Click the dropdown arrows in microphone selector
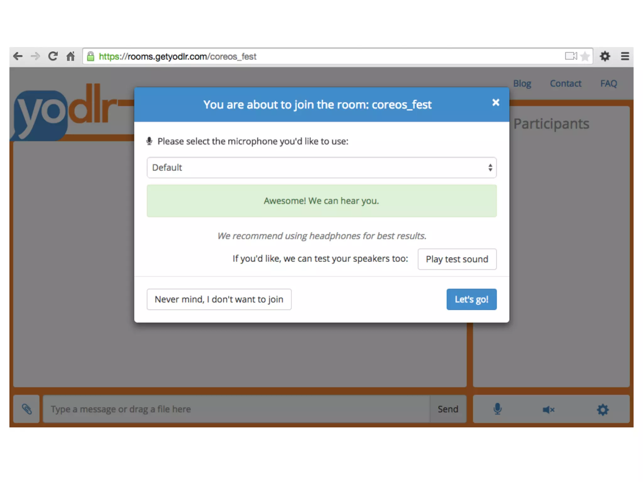The height and width of the screenshot is (482, 643). coord(490,168)
